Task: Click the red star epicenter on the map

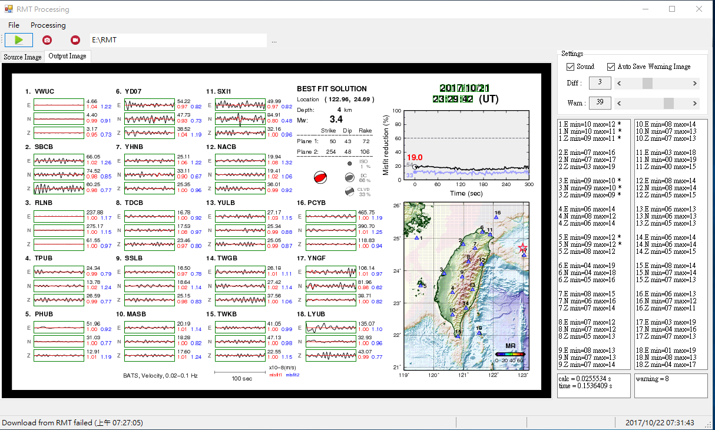Action: (522, 248)
